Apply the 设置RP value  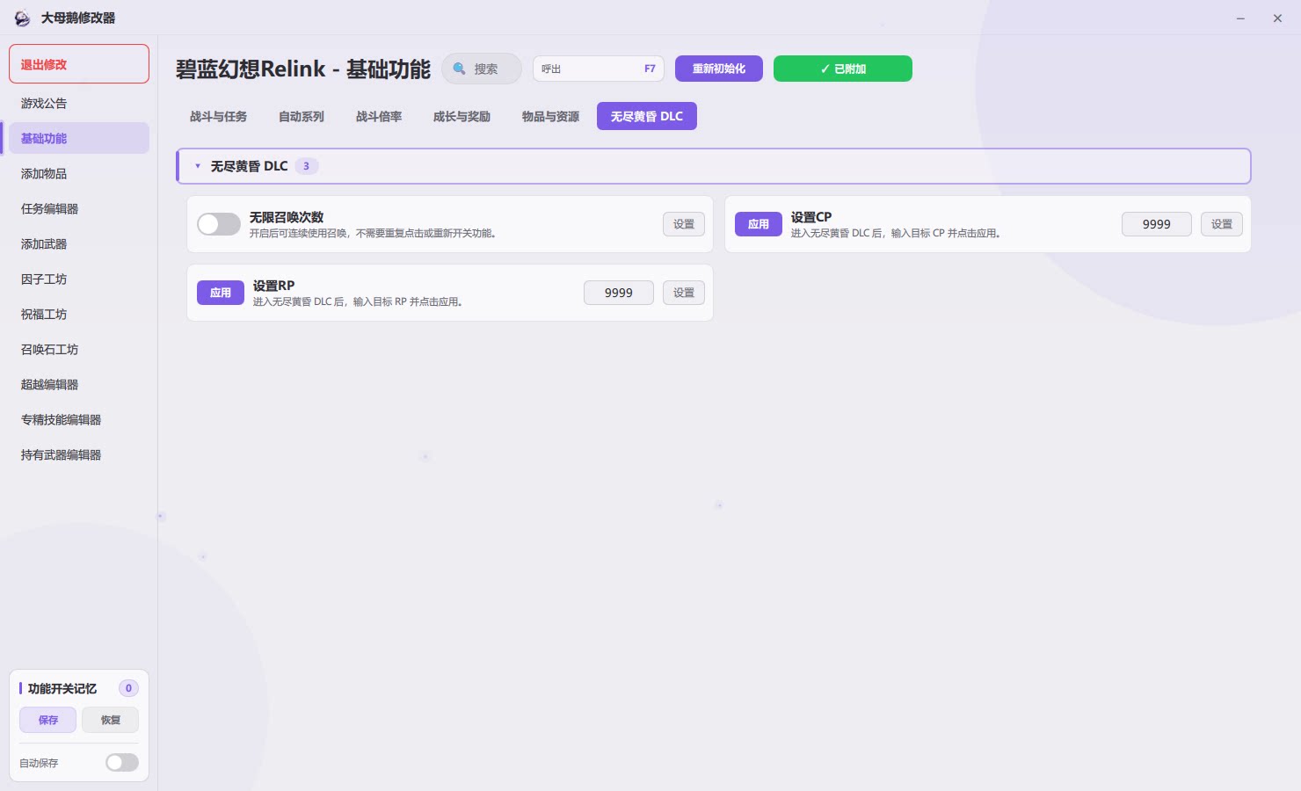point(221,293)
